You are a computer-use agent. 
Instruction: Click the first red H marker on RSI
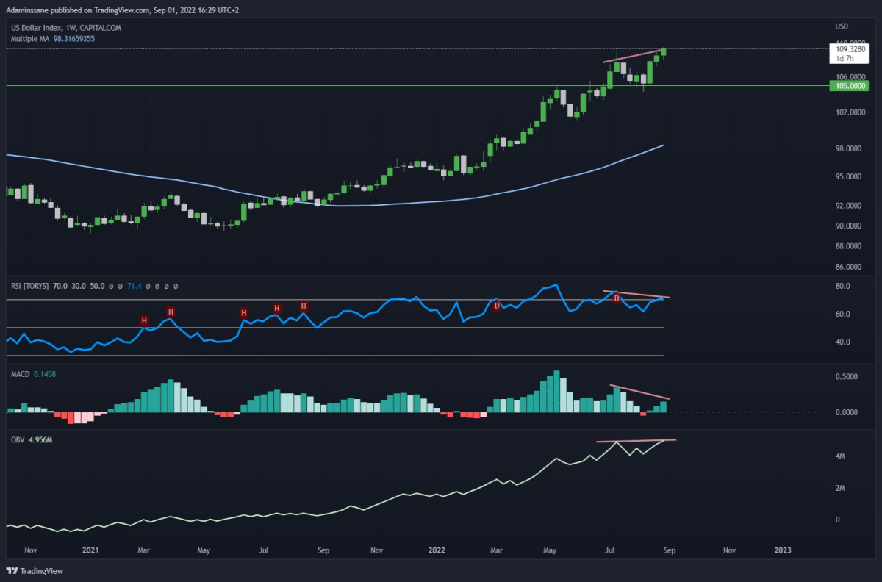[144, 320]
